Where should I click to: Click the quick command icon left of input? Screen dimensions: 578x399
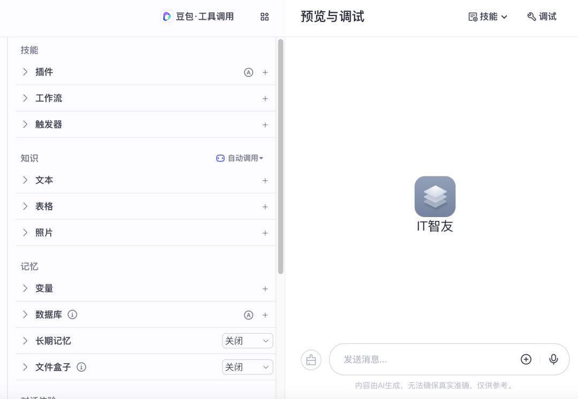point(311,359)
